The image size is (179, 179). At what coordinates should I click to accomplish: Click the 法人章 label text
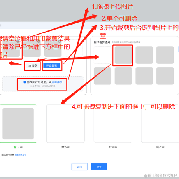pos(160,147)
